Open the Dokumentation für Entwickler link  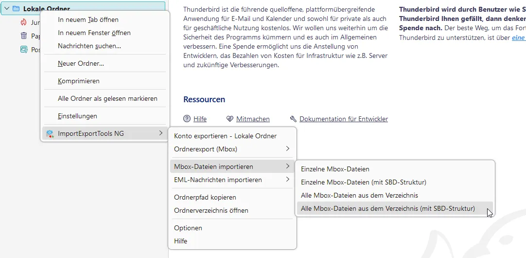tap(344, 119)
